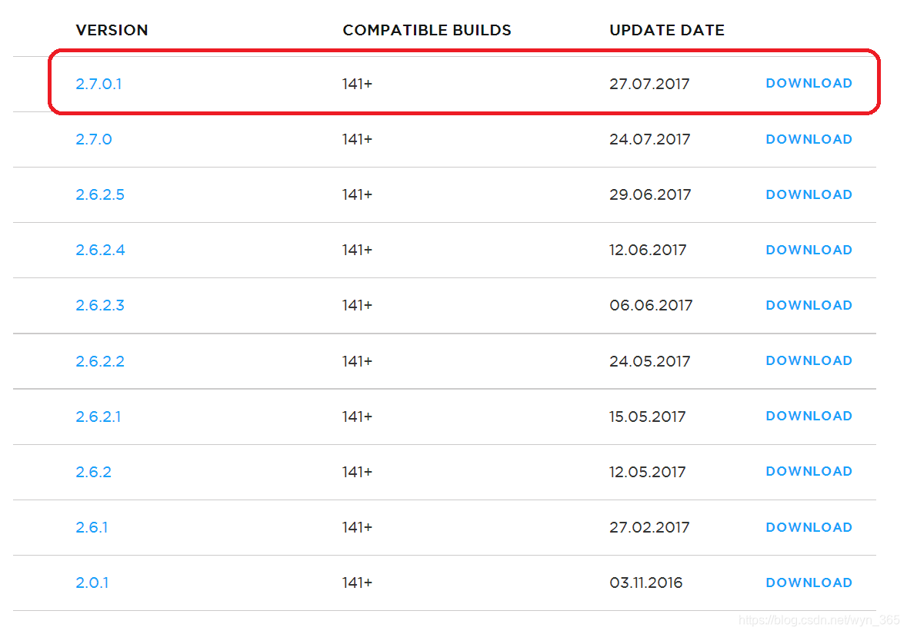This screenshot has width=907, height=634.
Task: Download version 2.6.1
Action: click(809, 527)
